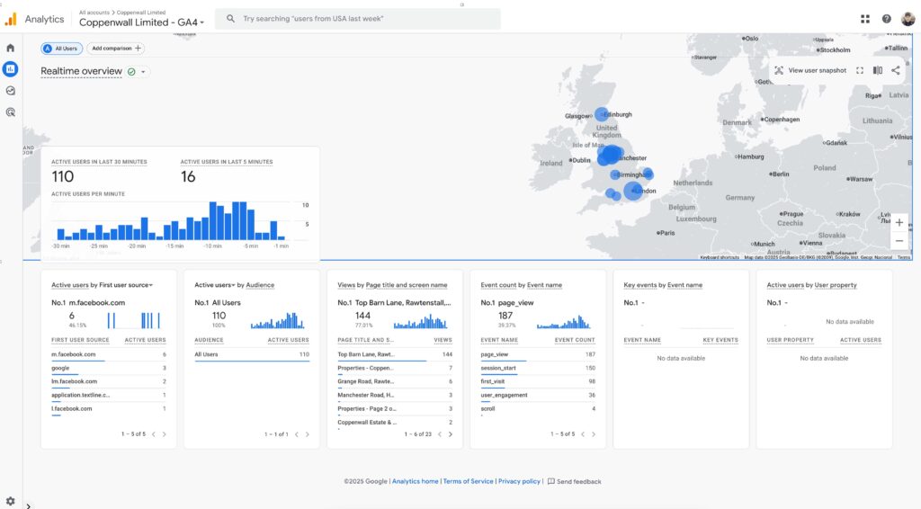Toggle fullscreen map view icon

(860, 70)
